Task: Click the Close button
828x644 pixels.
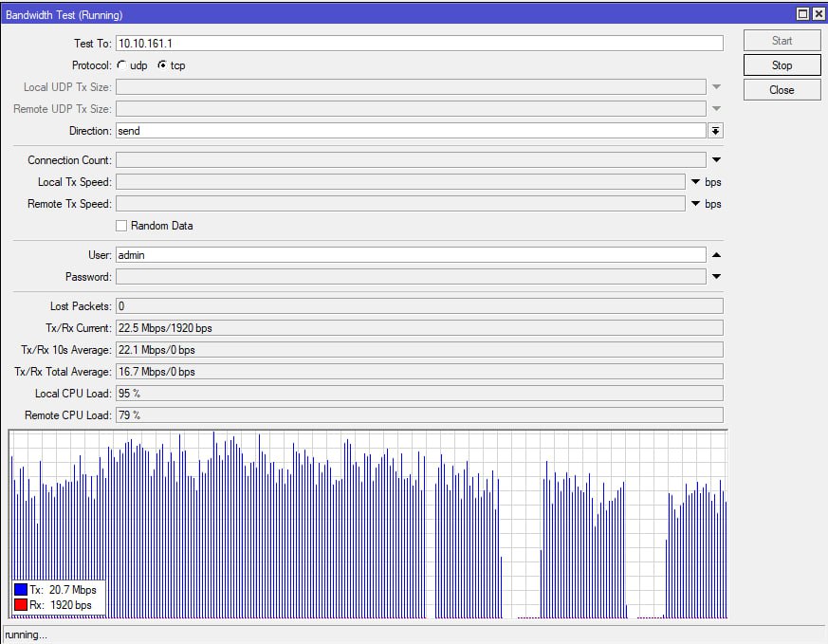Action: 782,90
